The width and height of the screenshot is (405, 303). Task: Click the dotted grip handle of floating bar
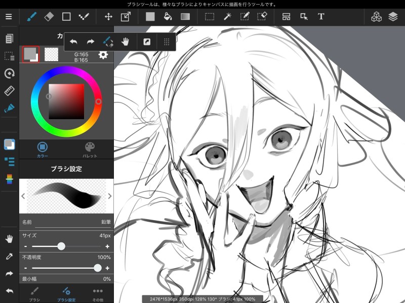point(167,42)
